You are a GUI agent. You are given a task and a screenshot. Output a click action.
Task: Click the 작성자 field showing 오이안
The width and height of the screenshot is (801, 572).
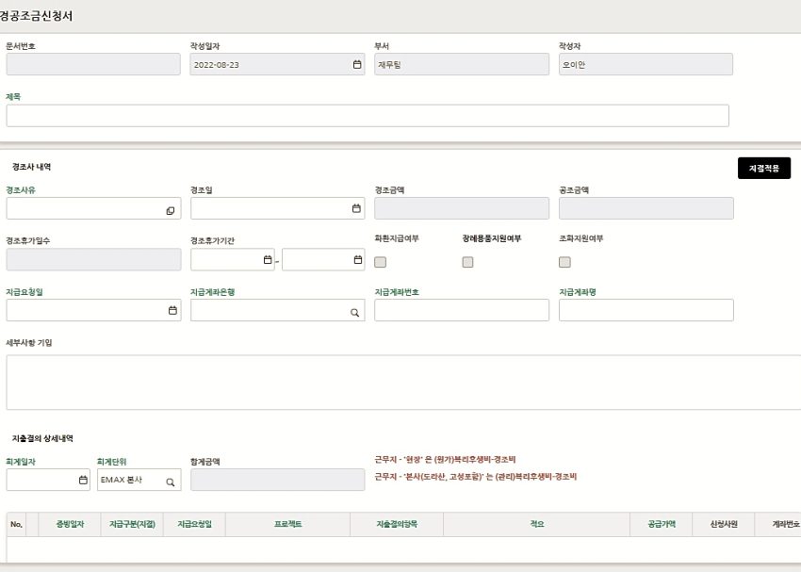646,64
